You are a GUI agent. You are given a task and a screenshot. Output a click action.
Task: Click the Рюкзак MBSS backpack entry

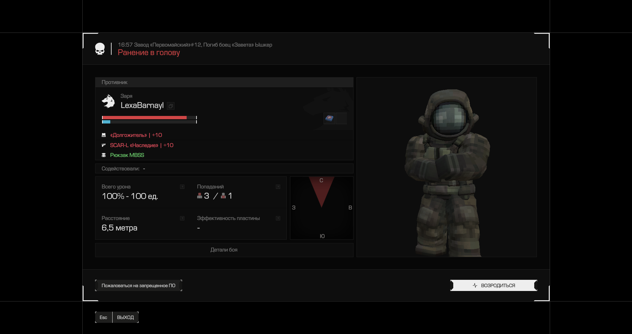click(x=127, y=155)
